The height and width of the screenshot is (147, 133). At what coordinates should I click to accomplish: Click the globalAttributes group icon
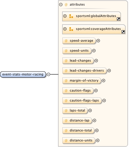pos(71,16)
